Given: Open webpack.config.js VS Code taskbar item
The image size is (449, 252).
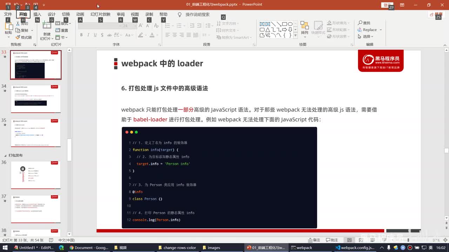Looking at the screenshot, I should tap(355, 247).
